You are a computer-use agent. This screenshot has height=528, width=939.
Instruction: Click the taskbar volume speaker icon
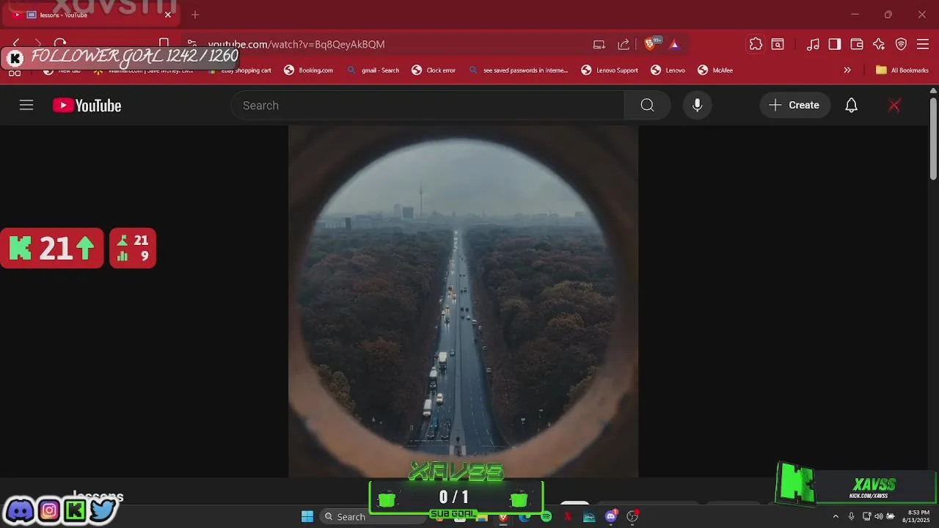pos(878,516)
